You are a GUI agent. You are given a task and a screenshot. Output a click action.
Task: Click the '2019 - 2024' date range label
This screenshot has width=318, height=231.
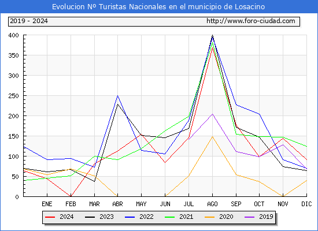click(x=29, y=21)
